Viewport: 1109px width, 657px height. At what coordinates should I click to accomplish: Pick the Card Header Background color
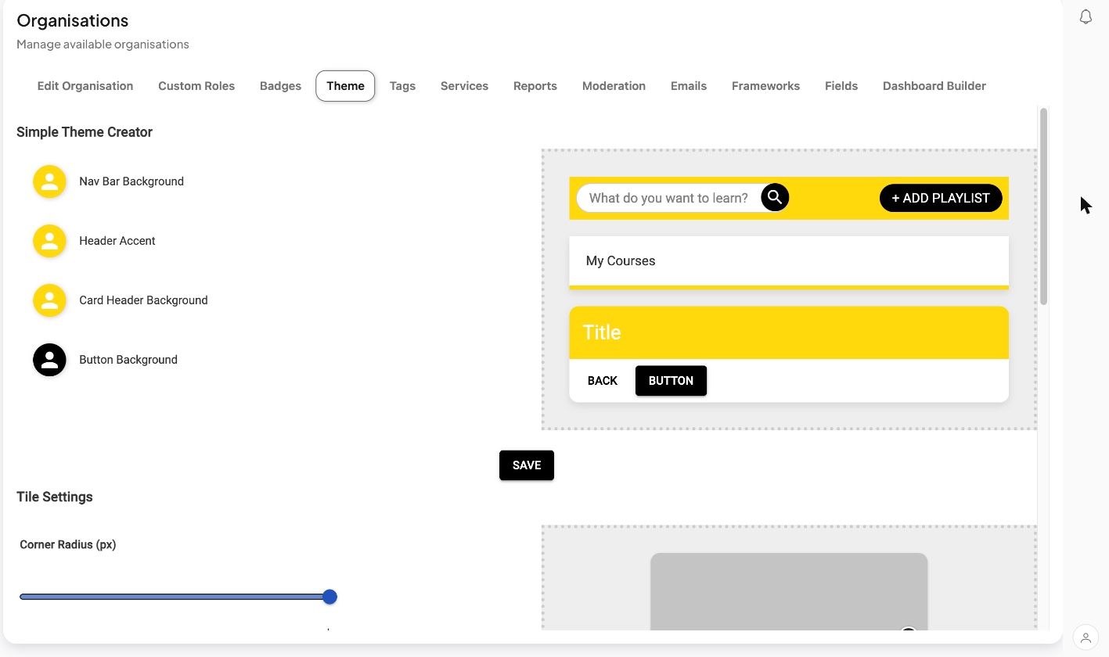pos(49,300)
